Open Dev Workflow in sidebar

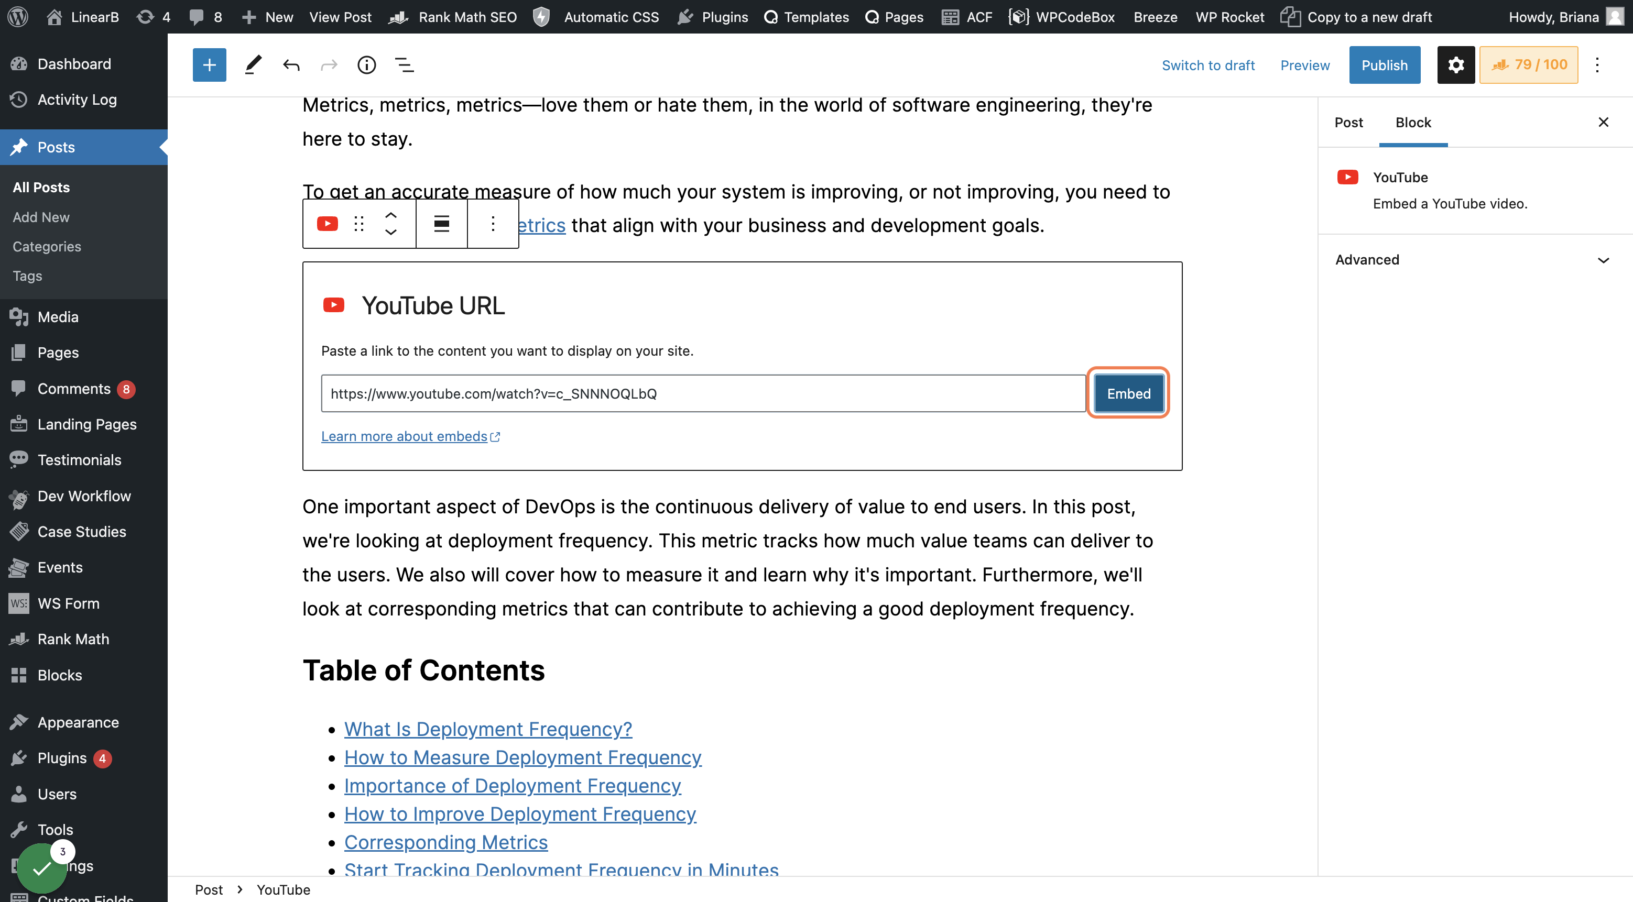[x=84, y=496]
